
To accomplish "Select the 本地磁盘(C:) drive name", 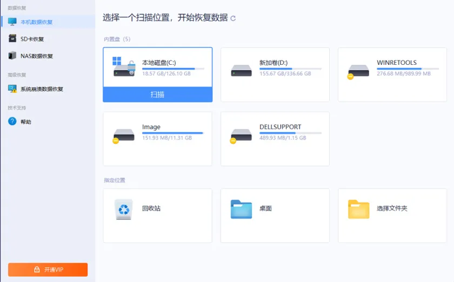I will (159, 63).
